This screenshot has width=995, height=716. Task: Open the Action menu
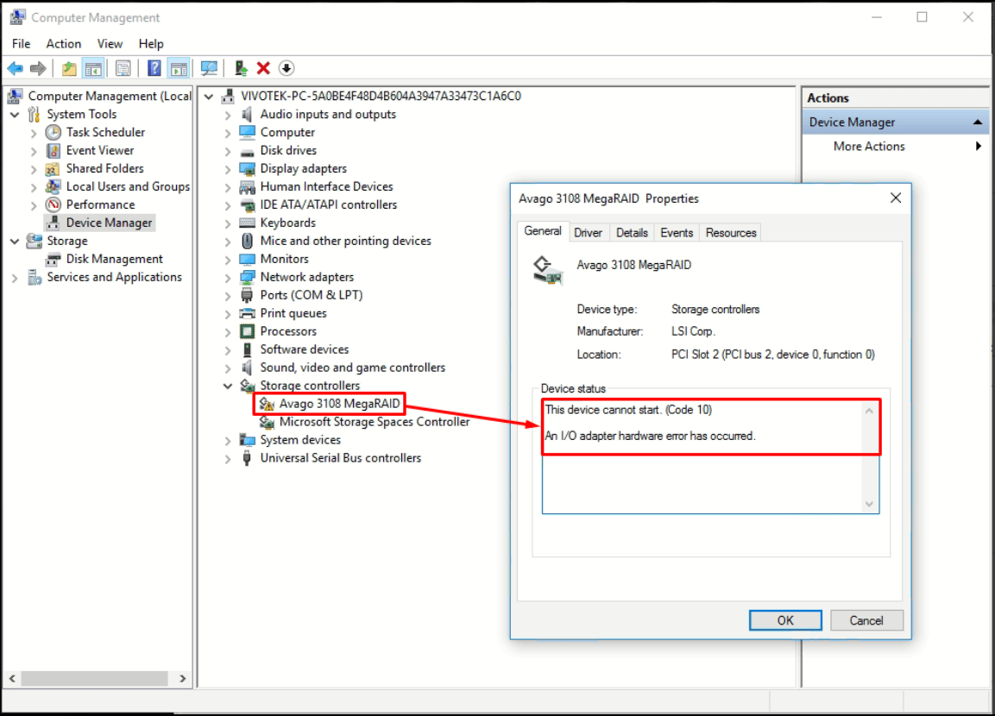[x=63, y=43]
